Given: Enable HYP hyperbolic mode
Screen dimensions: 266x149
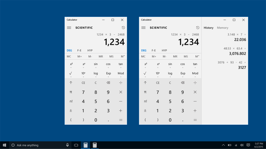Looking at the screenshot, I should pyautogui.click(x=89, y=50).
